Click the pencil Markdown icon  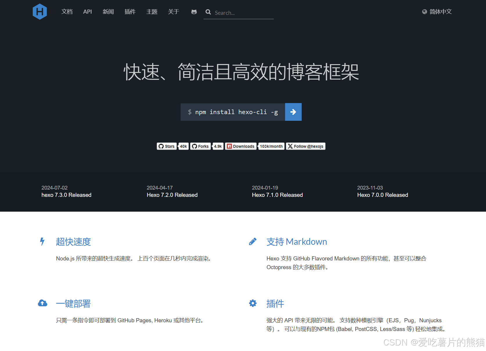tap(253, 242)
